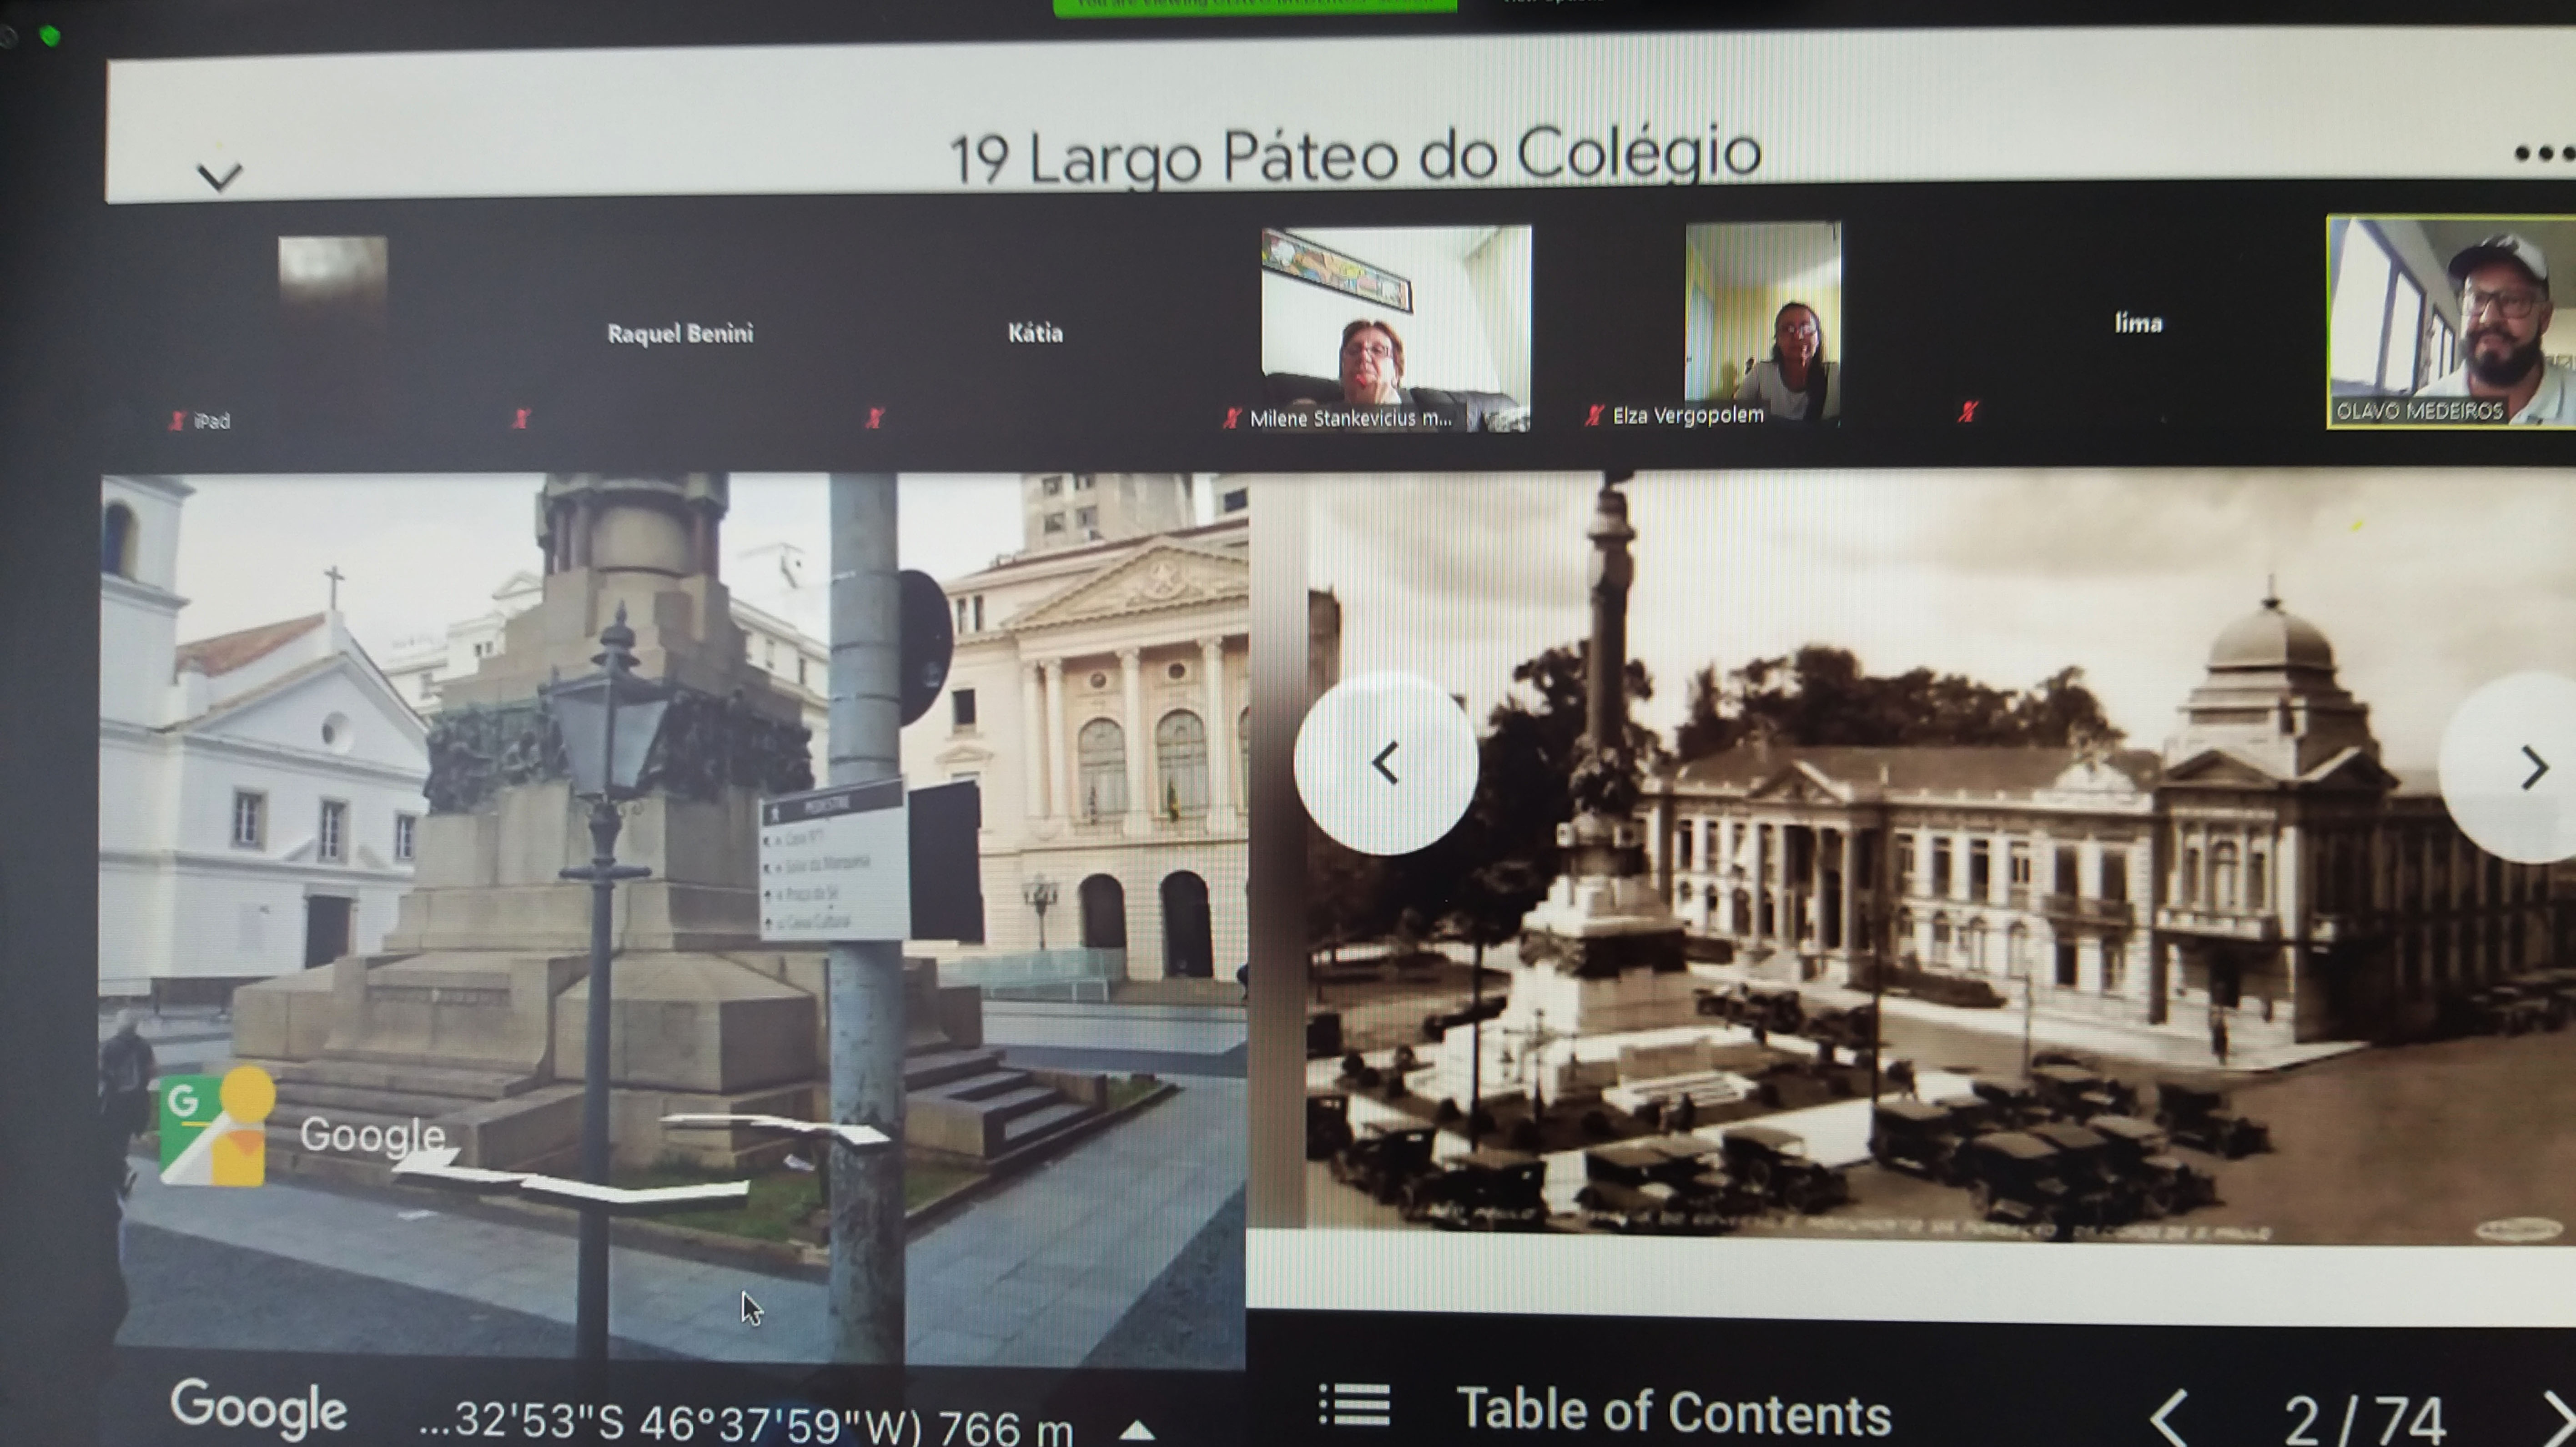The height and width of the screenshot is (1447, 2576).
Task: Click the muted microphone icon for iPad
Action: pos(177,421)
